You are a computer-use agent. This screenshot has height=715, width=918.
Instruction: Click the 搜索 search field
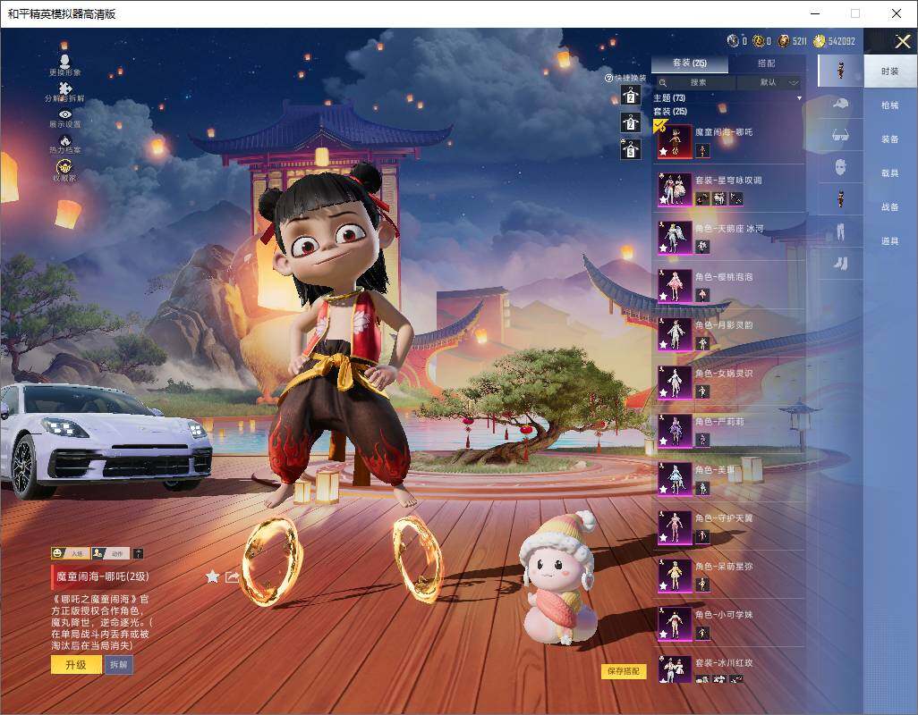coord(694,82)
